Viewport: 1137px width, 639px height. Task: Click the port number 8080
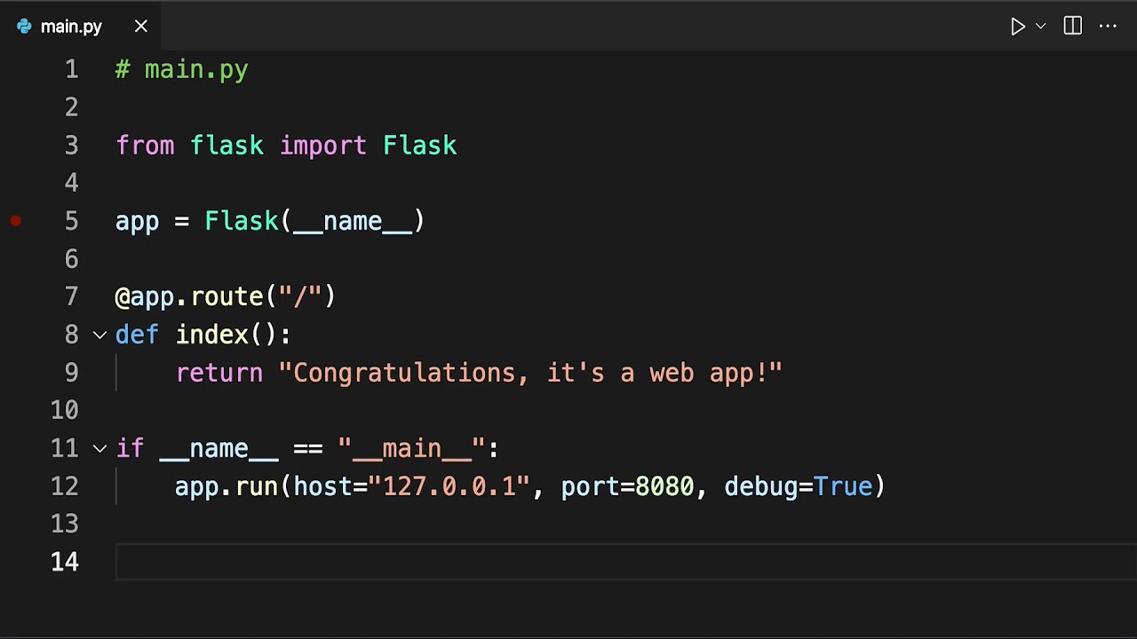(664, 486)
